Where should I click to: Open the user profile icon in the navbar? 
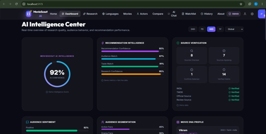[x=245, y=14]
